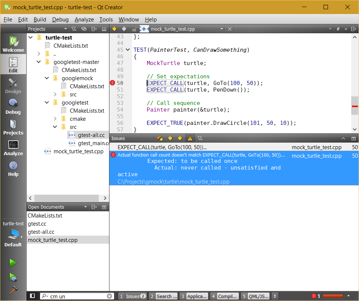The height and width of the screenshot is (301, 359).
Task: Clear issues with the broom icon
Action: pos(160,138)
